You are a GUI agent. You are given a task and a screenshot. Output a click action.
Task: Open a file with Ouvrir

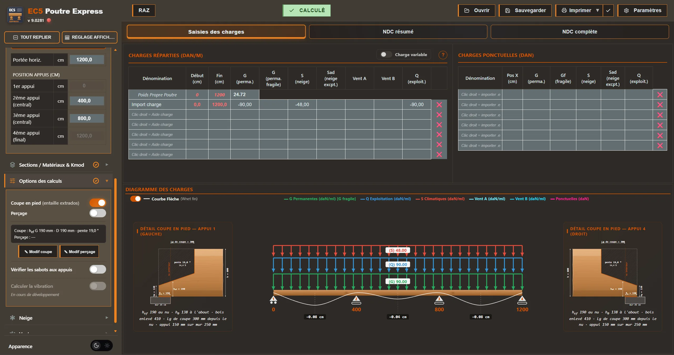(x=477, y=11)
